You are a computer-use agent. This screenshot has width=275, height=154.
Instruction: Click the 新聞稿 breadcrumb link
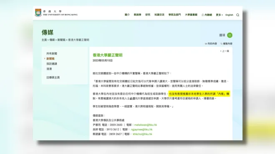coord(61,40)
